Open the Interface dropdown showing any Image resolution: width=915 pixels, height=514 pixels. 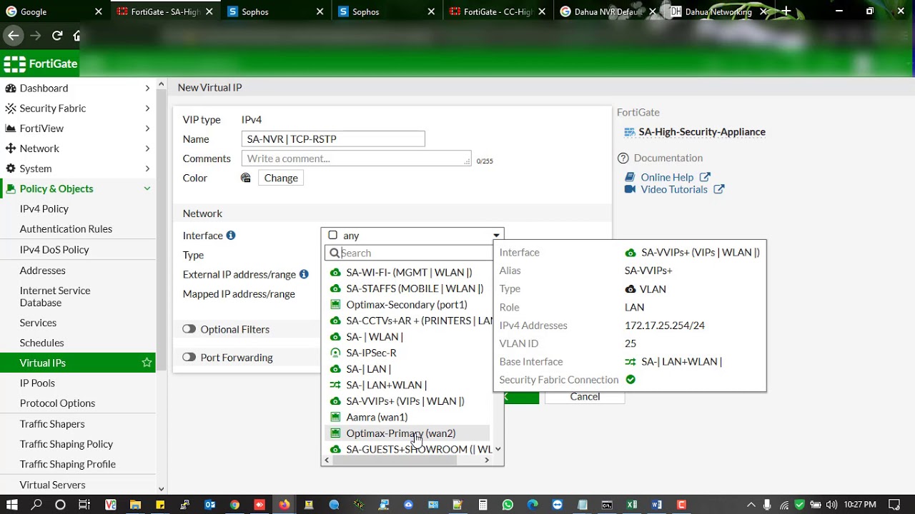412,236
